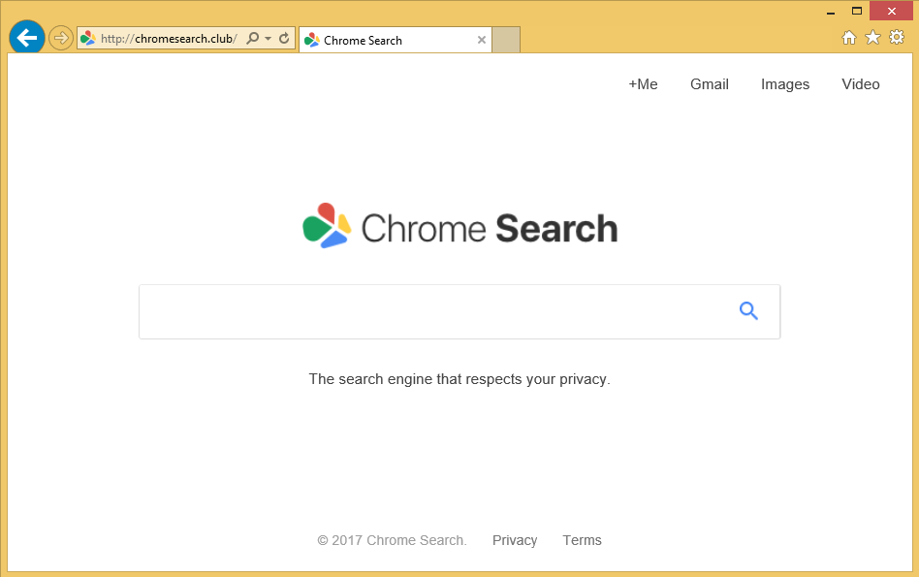The image size is (919, 577).
Task: Open the Terms footer link
Action: (x=582, y=540)
